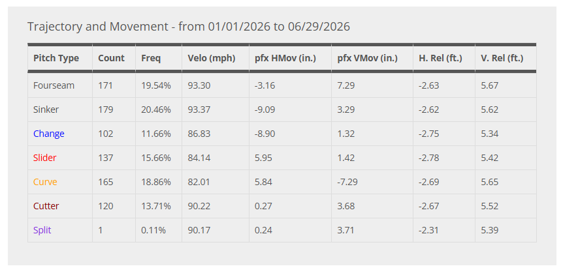Image resolution: width=578 pixels, height=279 pixels.
Task: Open the Cutter pitch type link
Action: pyautogui.click(x=46, y=206)
